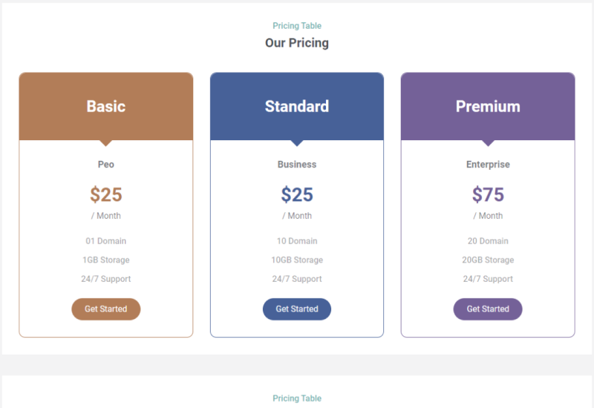Click the purple Premium plan Get Started button
Viewport: 594px width, 408px height.
click(x=488, y=309)
